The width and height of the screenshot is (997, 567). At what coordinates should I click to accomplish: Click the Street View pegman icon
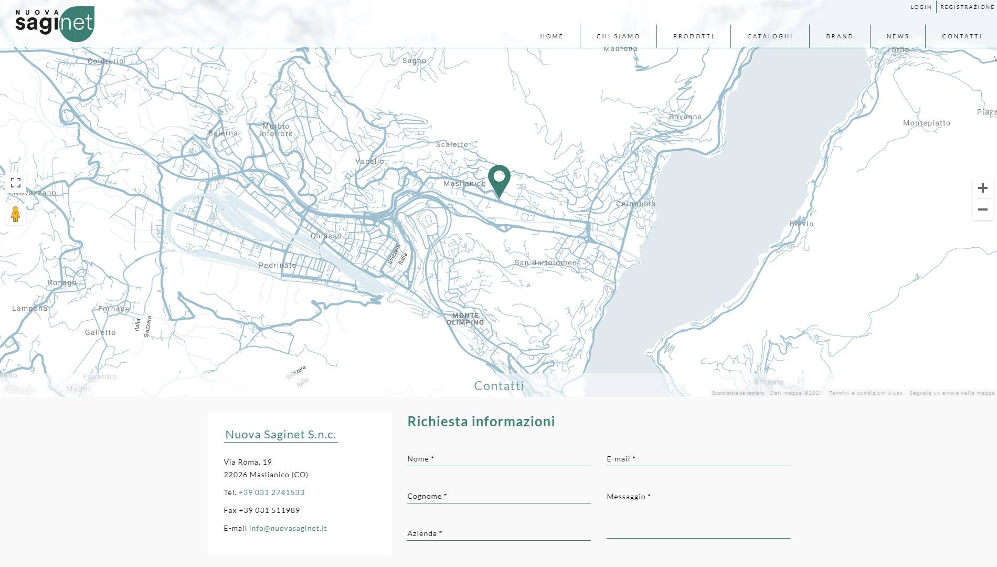pos(16,214)
